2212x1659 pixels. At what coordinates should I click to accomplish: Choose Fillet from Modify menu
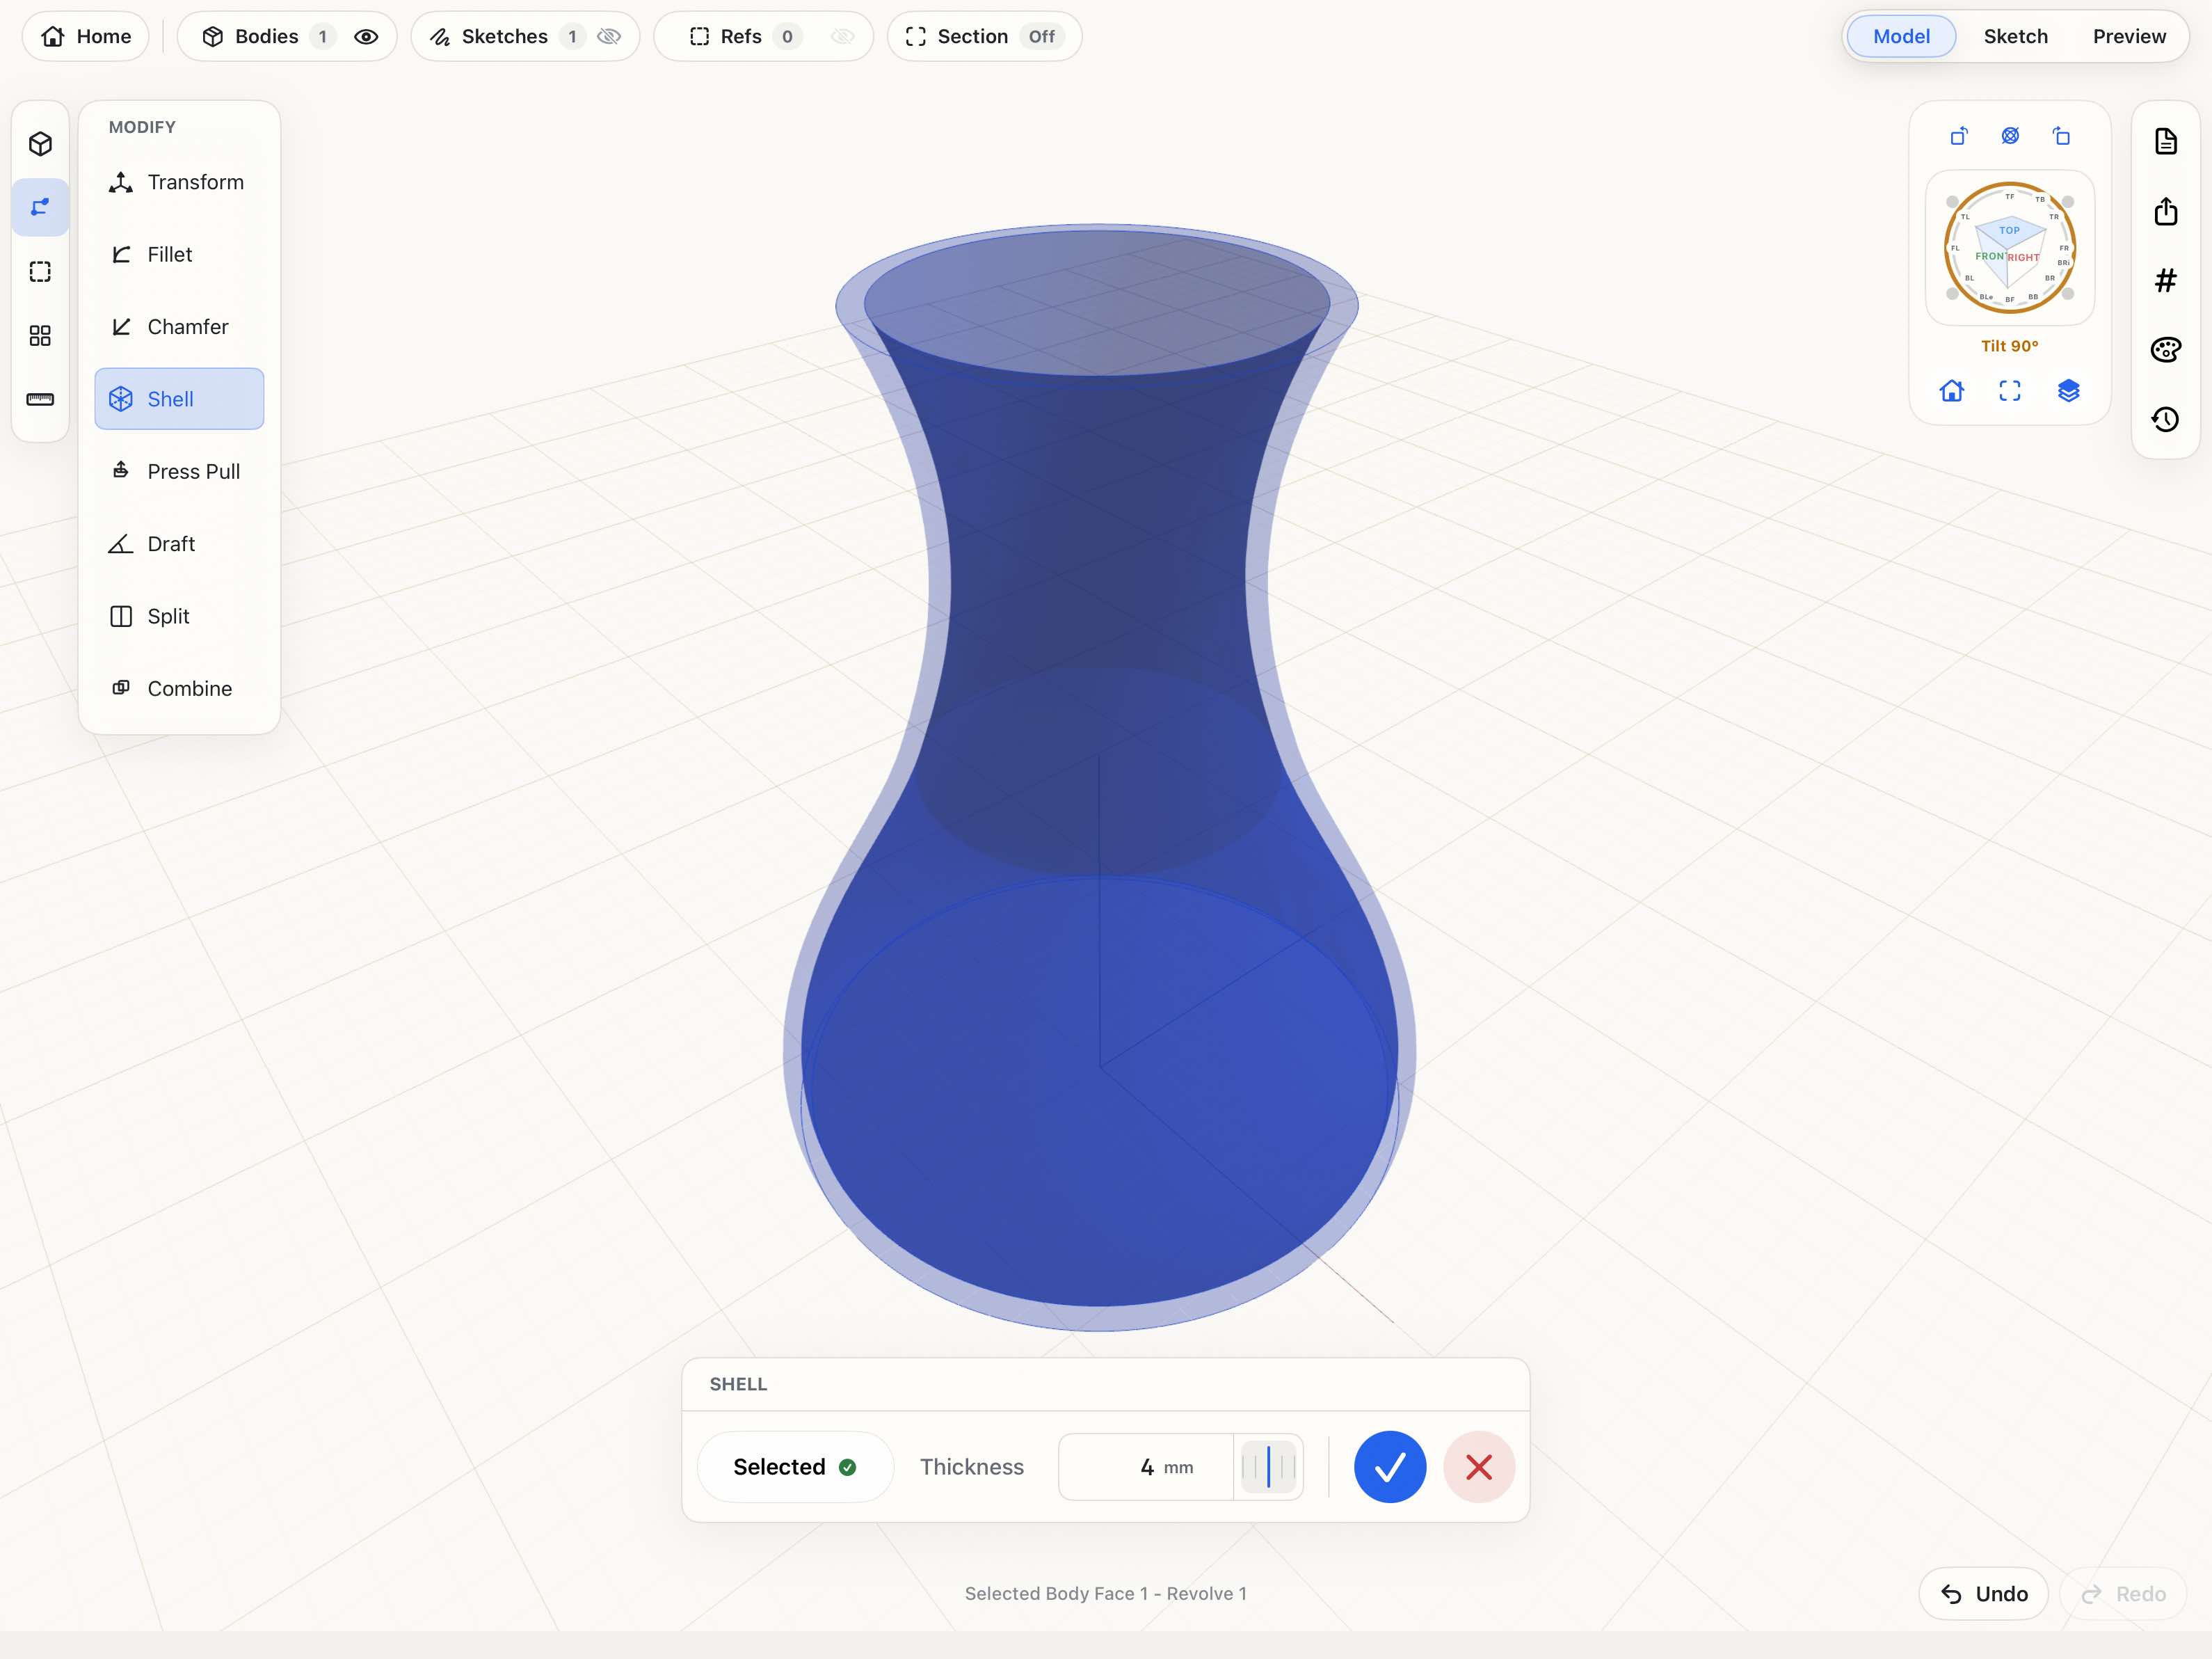[179, 254]
